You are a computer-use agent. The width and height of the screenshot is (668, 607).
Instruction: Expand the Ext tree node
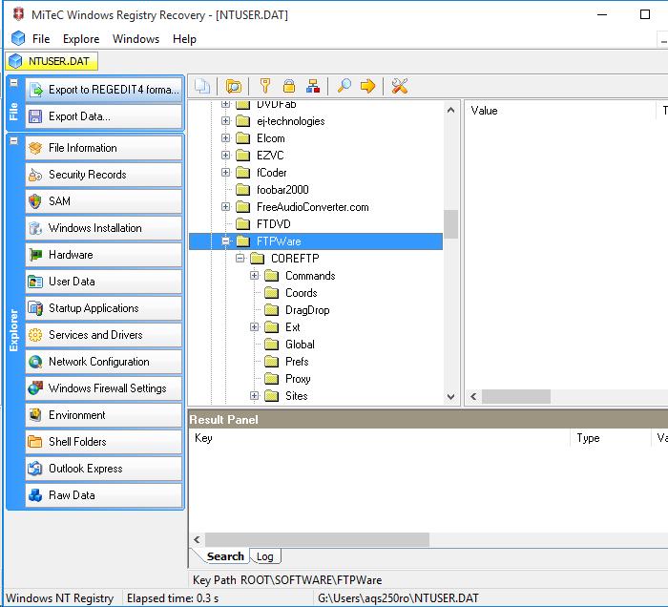click(255, 326)
